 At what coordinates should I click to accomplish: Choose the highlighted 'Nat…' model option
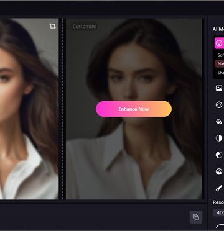[220, 64]
